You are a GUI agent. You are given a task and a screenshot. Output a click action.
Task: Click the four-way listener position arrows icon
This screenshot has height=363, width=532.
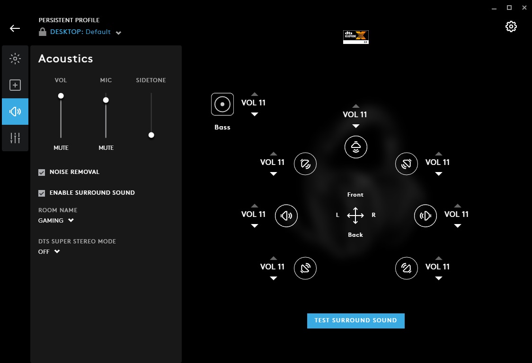[355, 216]
